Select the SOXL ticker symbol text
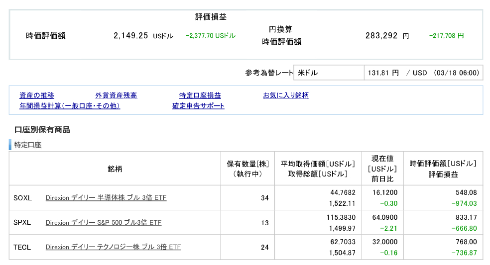This screenshot has width=490, height=265. coord(22,198)
